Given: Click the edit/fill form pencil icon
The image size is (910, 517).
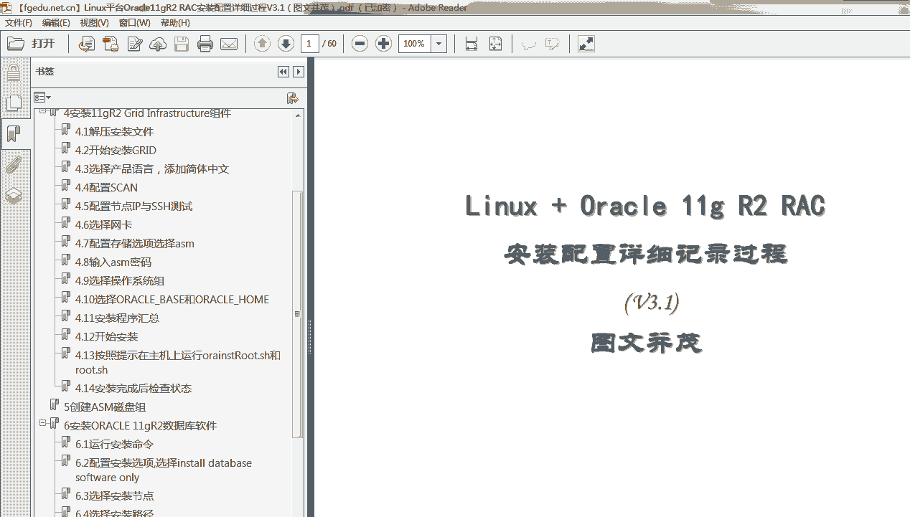Looking at the screenshot, I should 134,44.
